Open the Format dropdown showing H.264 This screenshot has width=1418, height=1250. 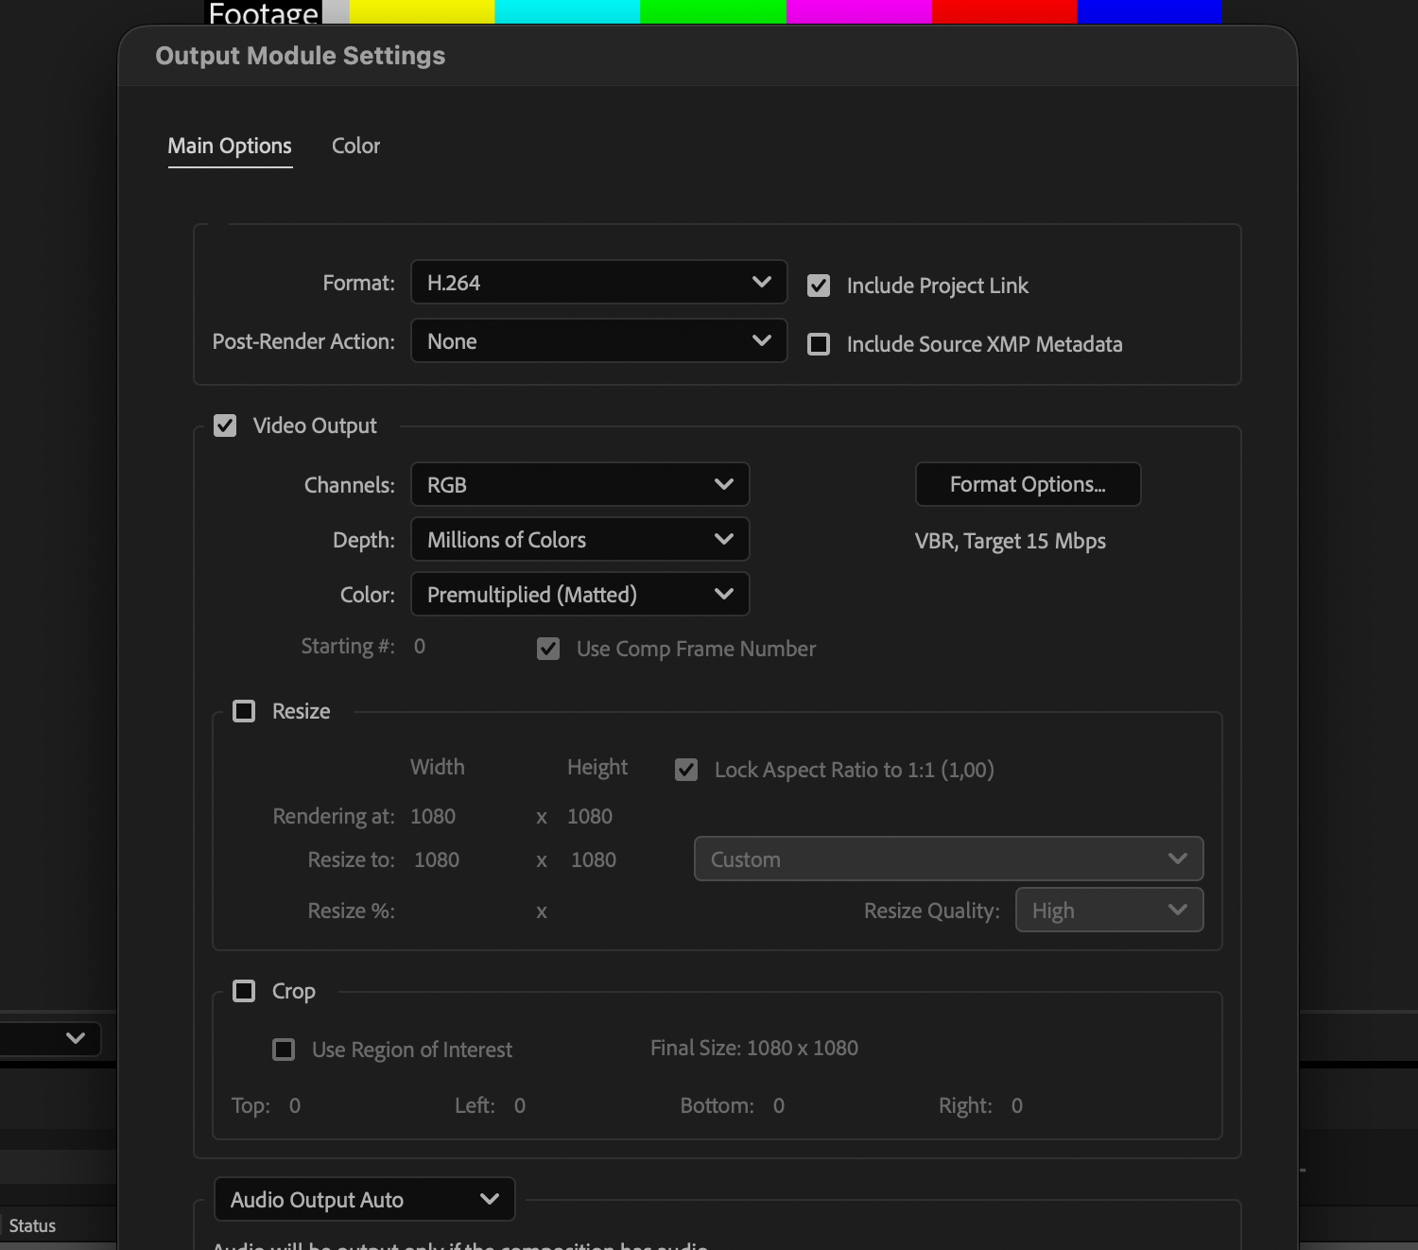[599, 282]
